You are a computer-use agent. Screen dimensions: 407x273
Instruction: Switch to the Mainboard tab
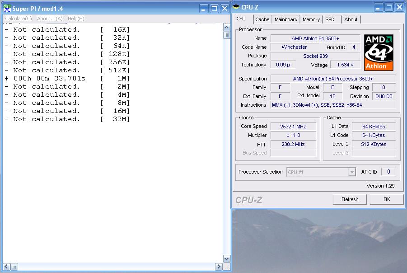(286, 19)
